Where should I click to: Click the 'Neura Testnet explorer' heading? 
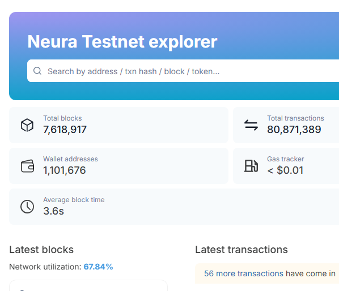coord(122,42)
